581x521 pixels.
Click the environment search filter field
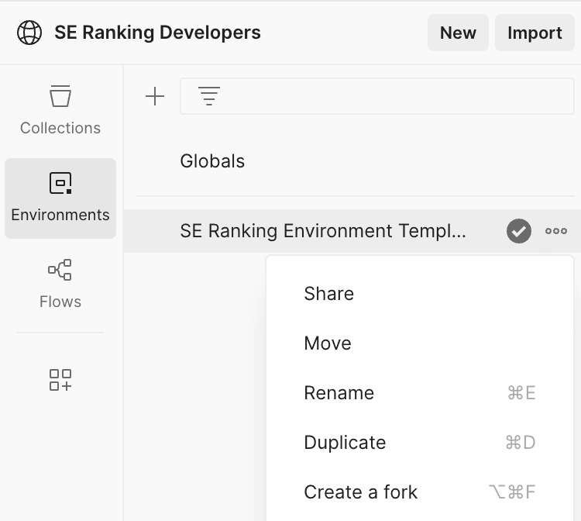pos(376,96)
